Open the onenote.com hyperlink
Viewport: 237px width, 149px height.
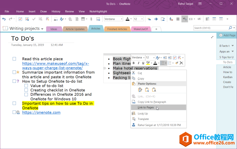pyautogui.click(x=41, y=113)
